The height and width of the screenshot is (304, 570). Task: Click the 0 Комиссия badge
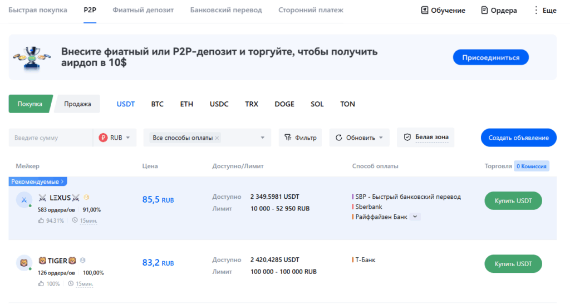tap(532, 166)
